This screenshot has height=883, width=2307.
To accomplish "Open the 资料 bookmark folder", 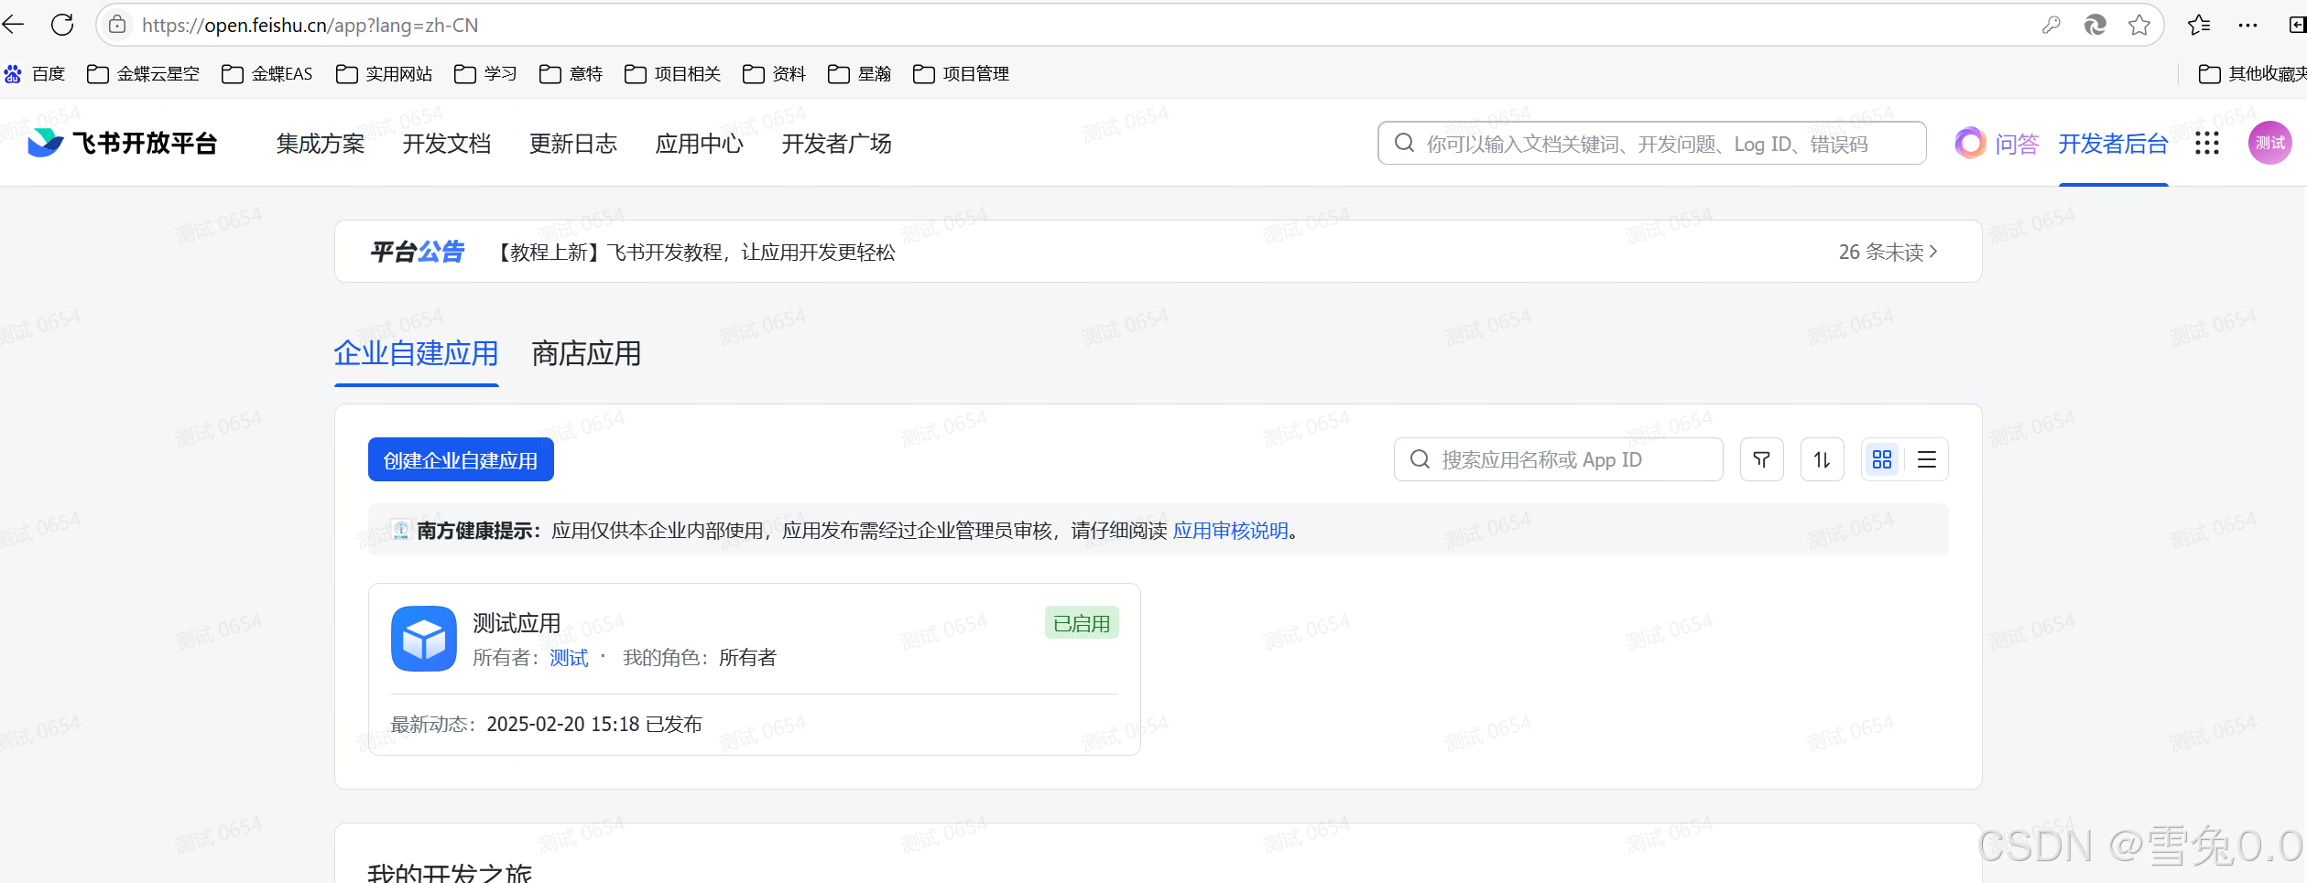I will (x=774, y=74).
